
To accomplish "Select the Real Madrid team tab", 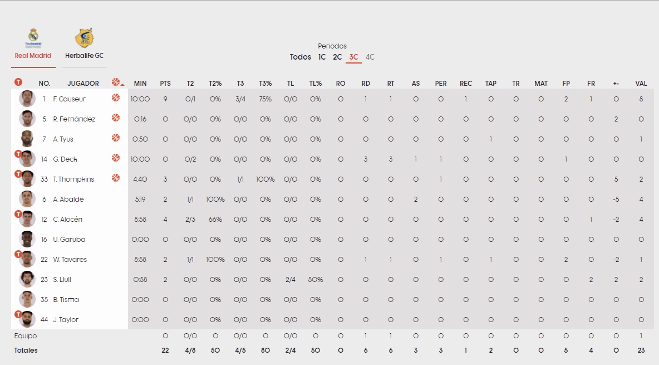I will [33, 56].
